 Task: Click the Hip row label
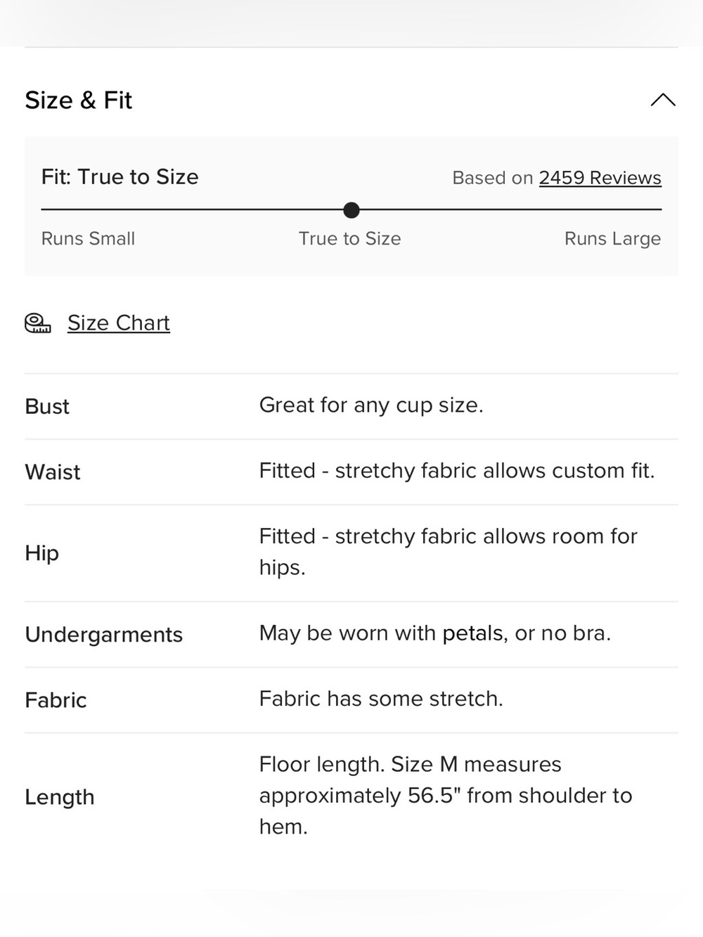[x=41, y=553]
